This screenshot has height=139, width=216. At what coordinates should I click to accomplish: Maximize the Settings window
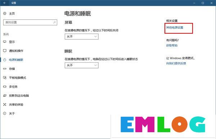tap(203, 3)
